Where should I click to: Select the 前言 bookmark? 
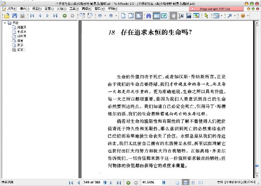point(20,40)
